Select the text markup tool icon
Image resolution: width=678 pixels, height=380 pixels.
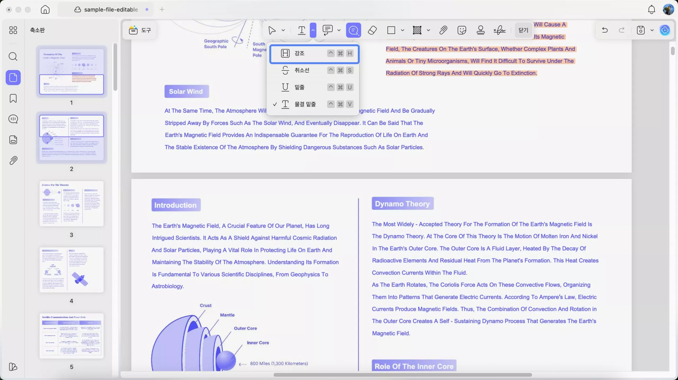coord(301,30)
